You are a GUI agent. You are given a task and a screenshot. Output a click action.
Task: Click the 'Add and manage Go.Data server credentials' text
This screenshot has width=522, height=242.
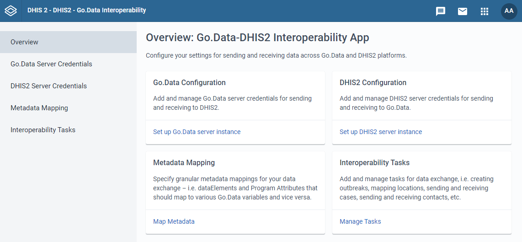[232, 103]
